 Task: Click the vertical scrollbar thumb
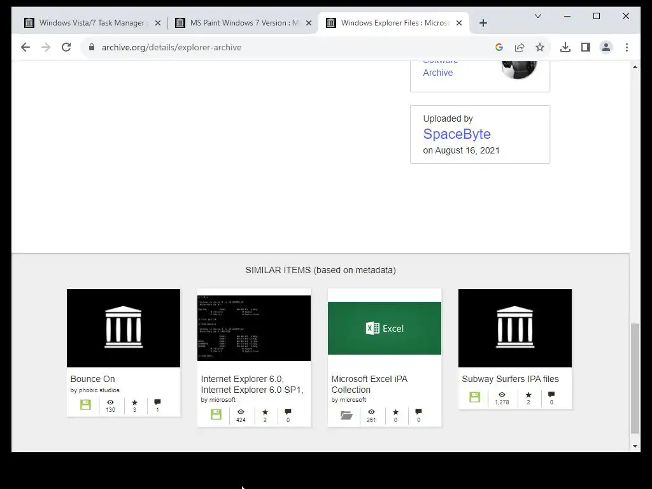pyautogui.click(x=635, y=378)
